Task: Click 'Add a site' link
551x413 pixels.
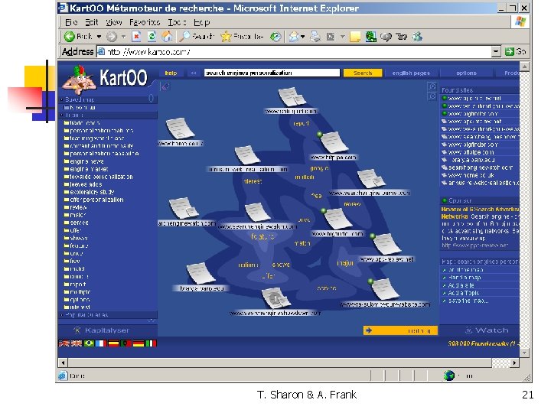Action: tap(461, 285)
